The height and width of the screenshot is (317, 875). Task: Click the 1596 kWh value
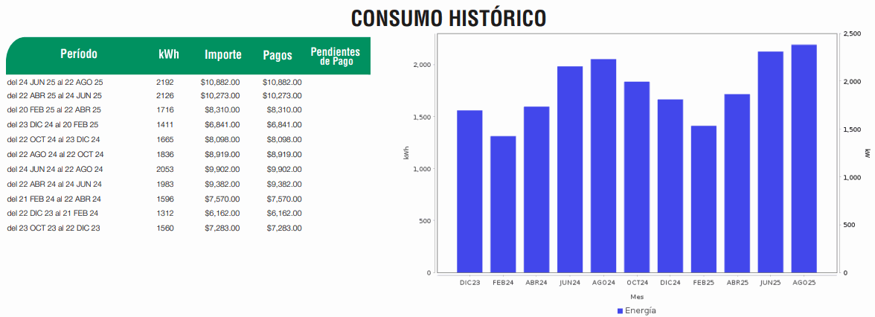click(x=165, y=199)
